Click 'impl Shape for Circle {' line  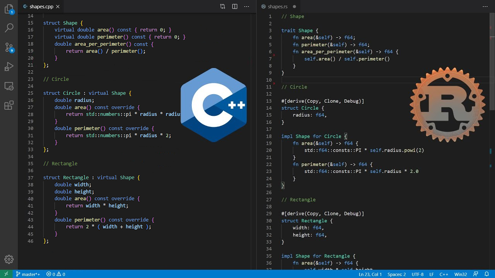pos(314,136)
